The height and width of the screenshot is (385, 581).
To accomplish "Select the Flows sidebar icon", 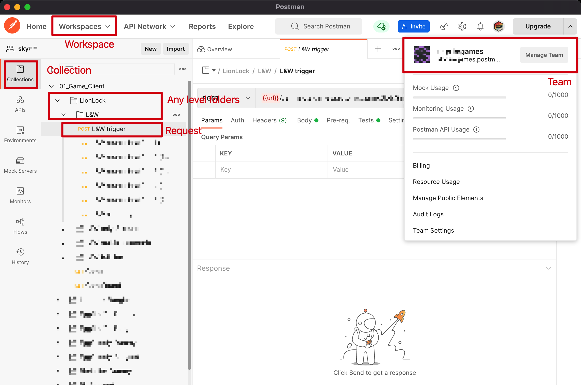I will (x=20, y=226).
